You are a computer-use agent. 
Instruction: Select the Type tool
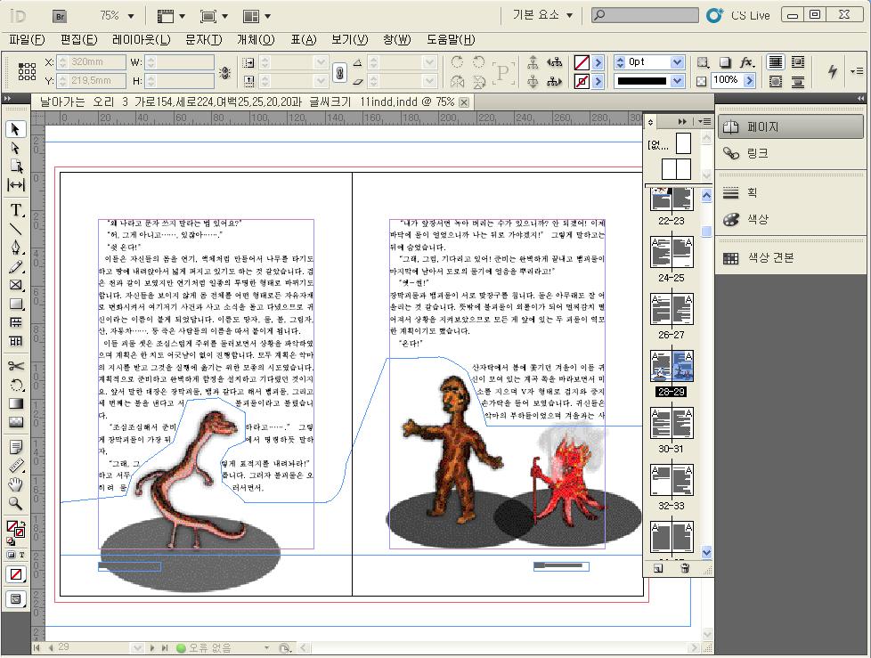click(16, 210)
